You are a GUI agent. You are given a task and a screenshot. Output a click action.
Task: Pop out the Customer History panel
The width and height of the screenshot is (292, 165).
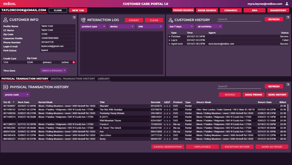[288, 17]
